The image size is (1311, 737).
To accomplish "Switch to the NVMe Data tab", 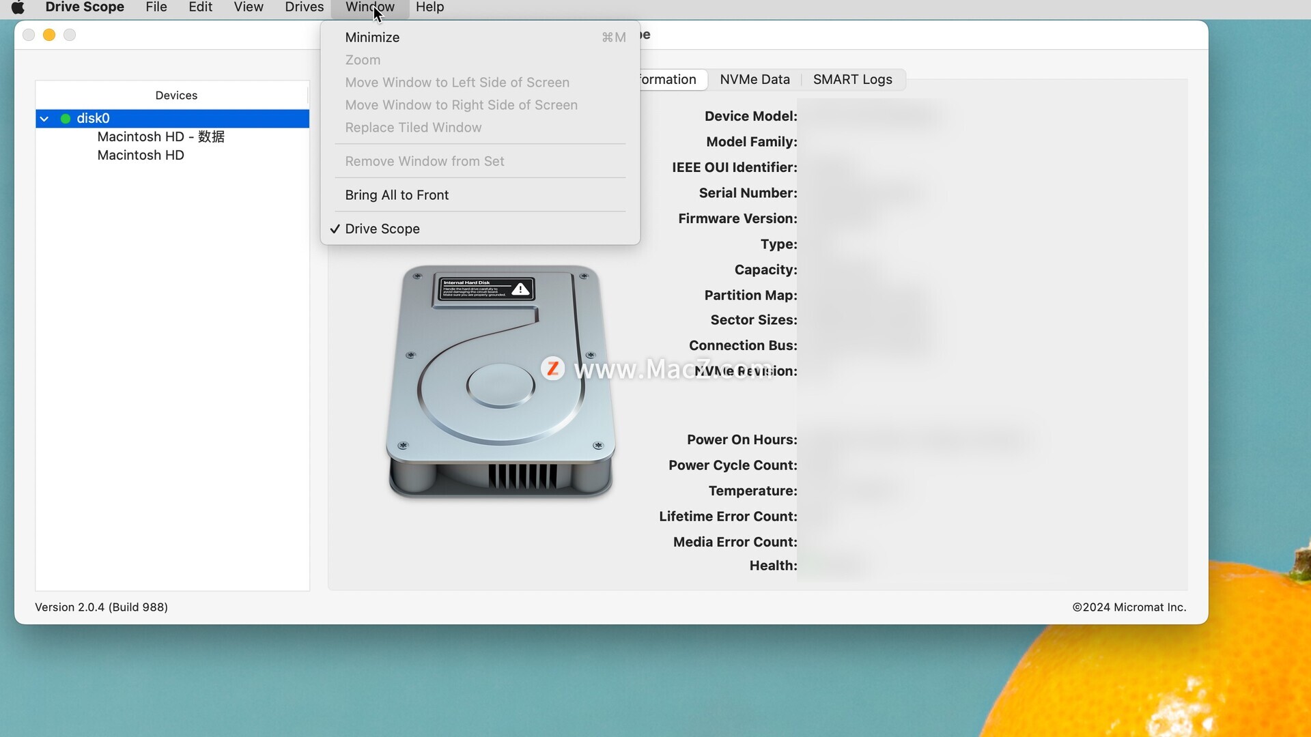I will click(x=755, y=80).
